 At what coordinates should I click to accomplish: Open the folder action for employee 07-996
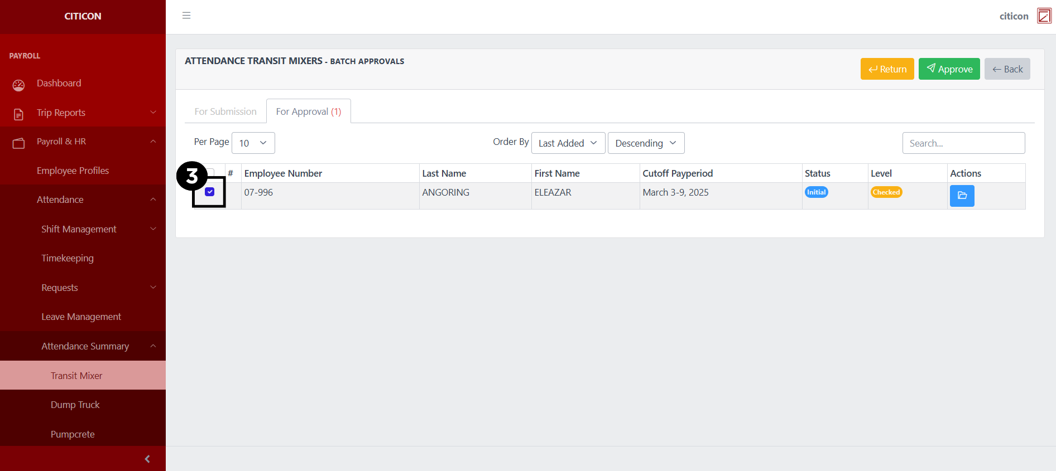[x=962, y=196]
